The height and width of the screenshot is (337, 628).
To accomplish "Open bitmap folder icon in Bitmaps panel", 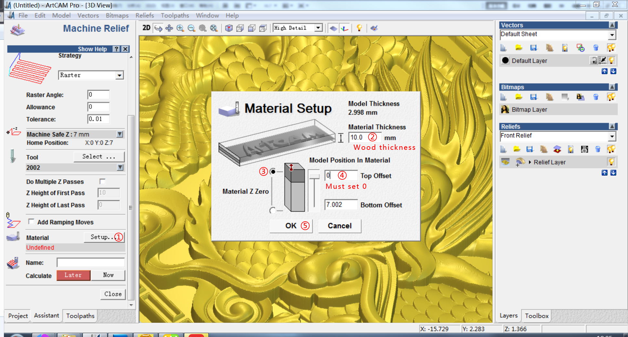I will (519, 97).
